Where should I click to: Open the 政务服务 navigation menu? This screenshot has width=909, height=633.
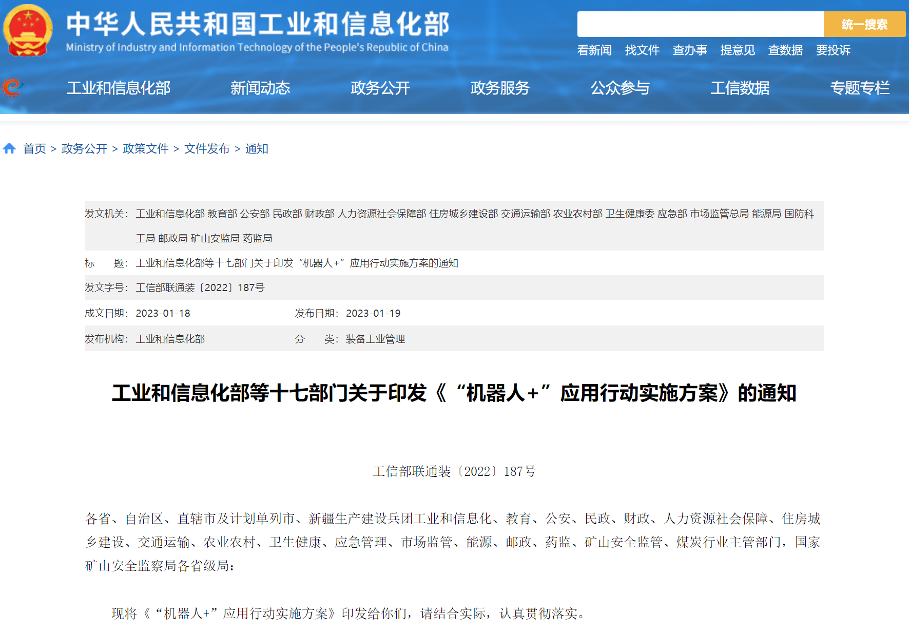click(500, 88)
